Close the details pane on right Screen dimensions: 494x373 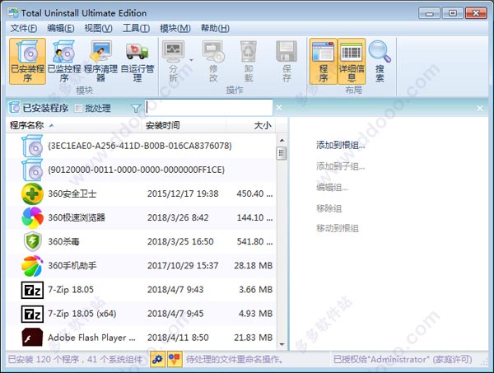480,109
